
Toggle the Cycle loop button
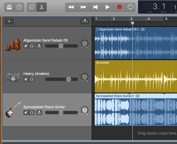tap(130, 7)
